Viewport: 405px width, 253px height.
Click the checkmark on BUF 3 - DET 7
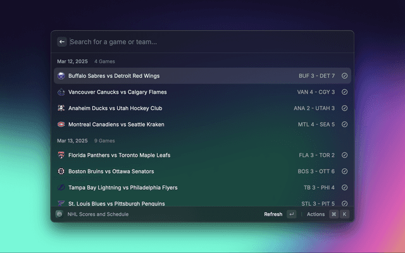pos(344,76)
